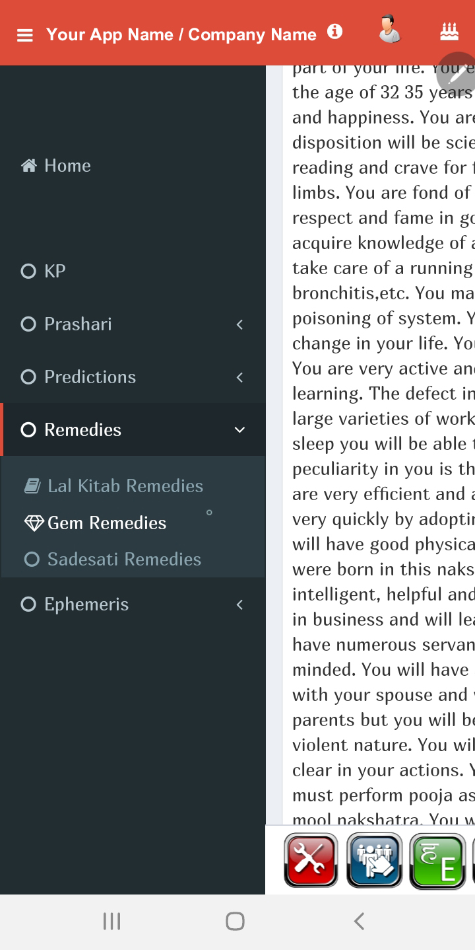Switch language with the green Hindi-English icon

437,861
